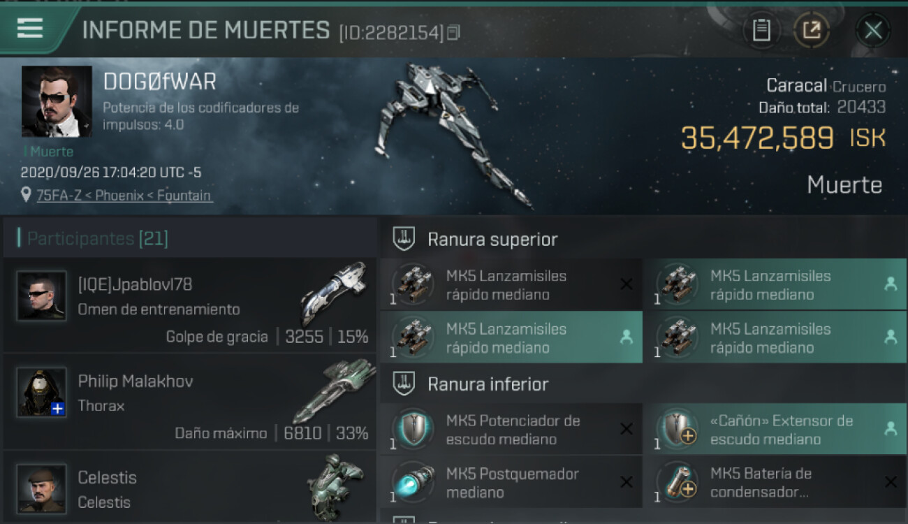Tap «Cañón» Extensor de escudo mediano
Viewport: 908px width, 524px height.
point(775,430)
